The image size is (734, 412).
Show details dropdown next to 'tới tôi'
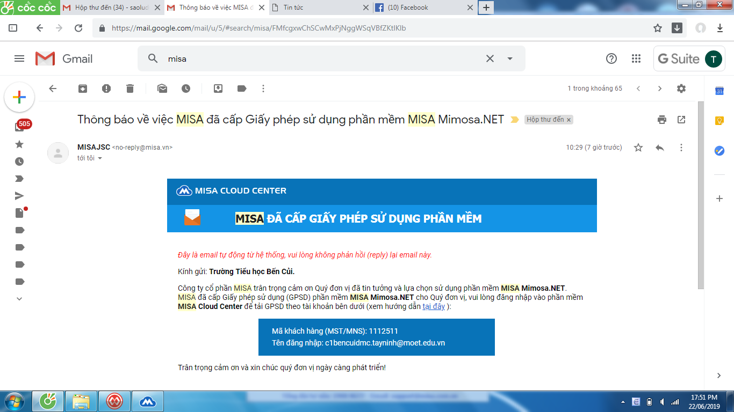click(x=100, y=158)
